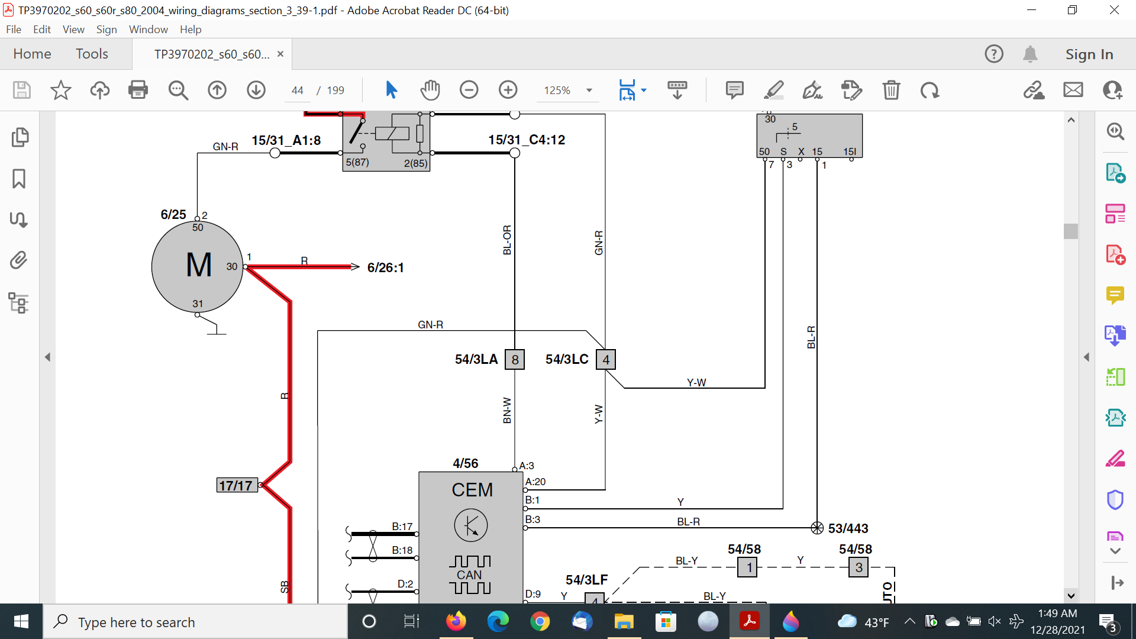Open Page thumbnails panel in left sidebar
This screenshot has width=1136, height=639.
click(x=20, y=137)
